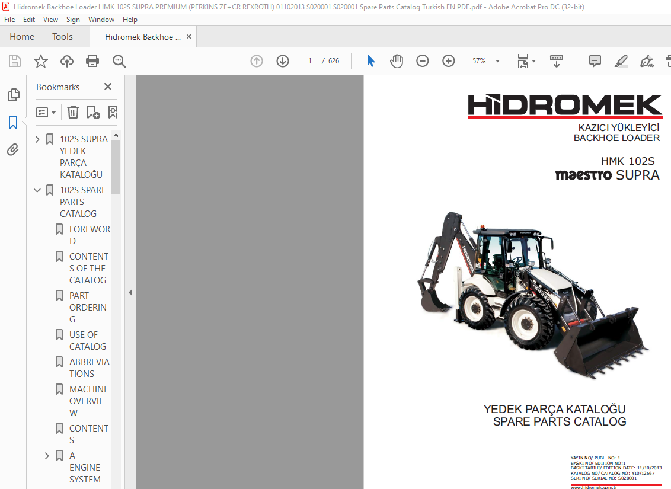Open the FOREWORD bookmark
Screen dimensions: 671x489
coord(90,235)
